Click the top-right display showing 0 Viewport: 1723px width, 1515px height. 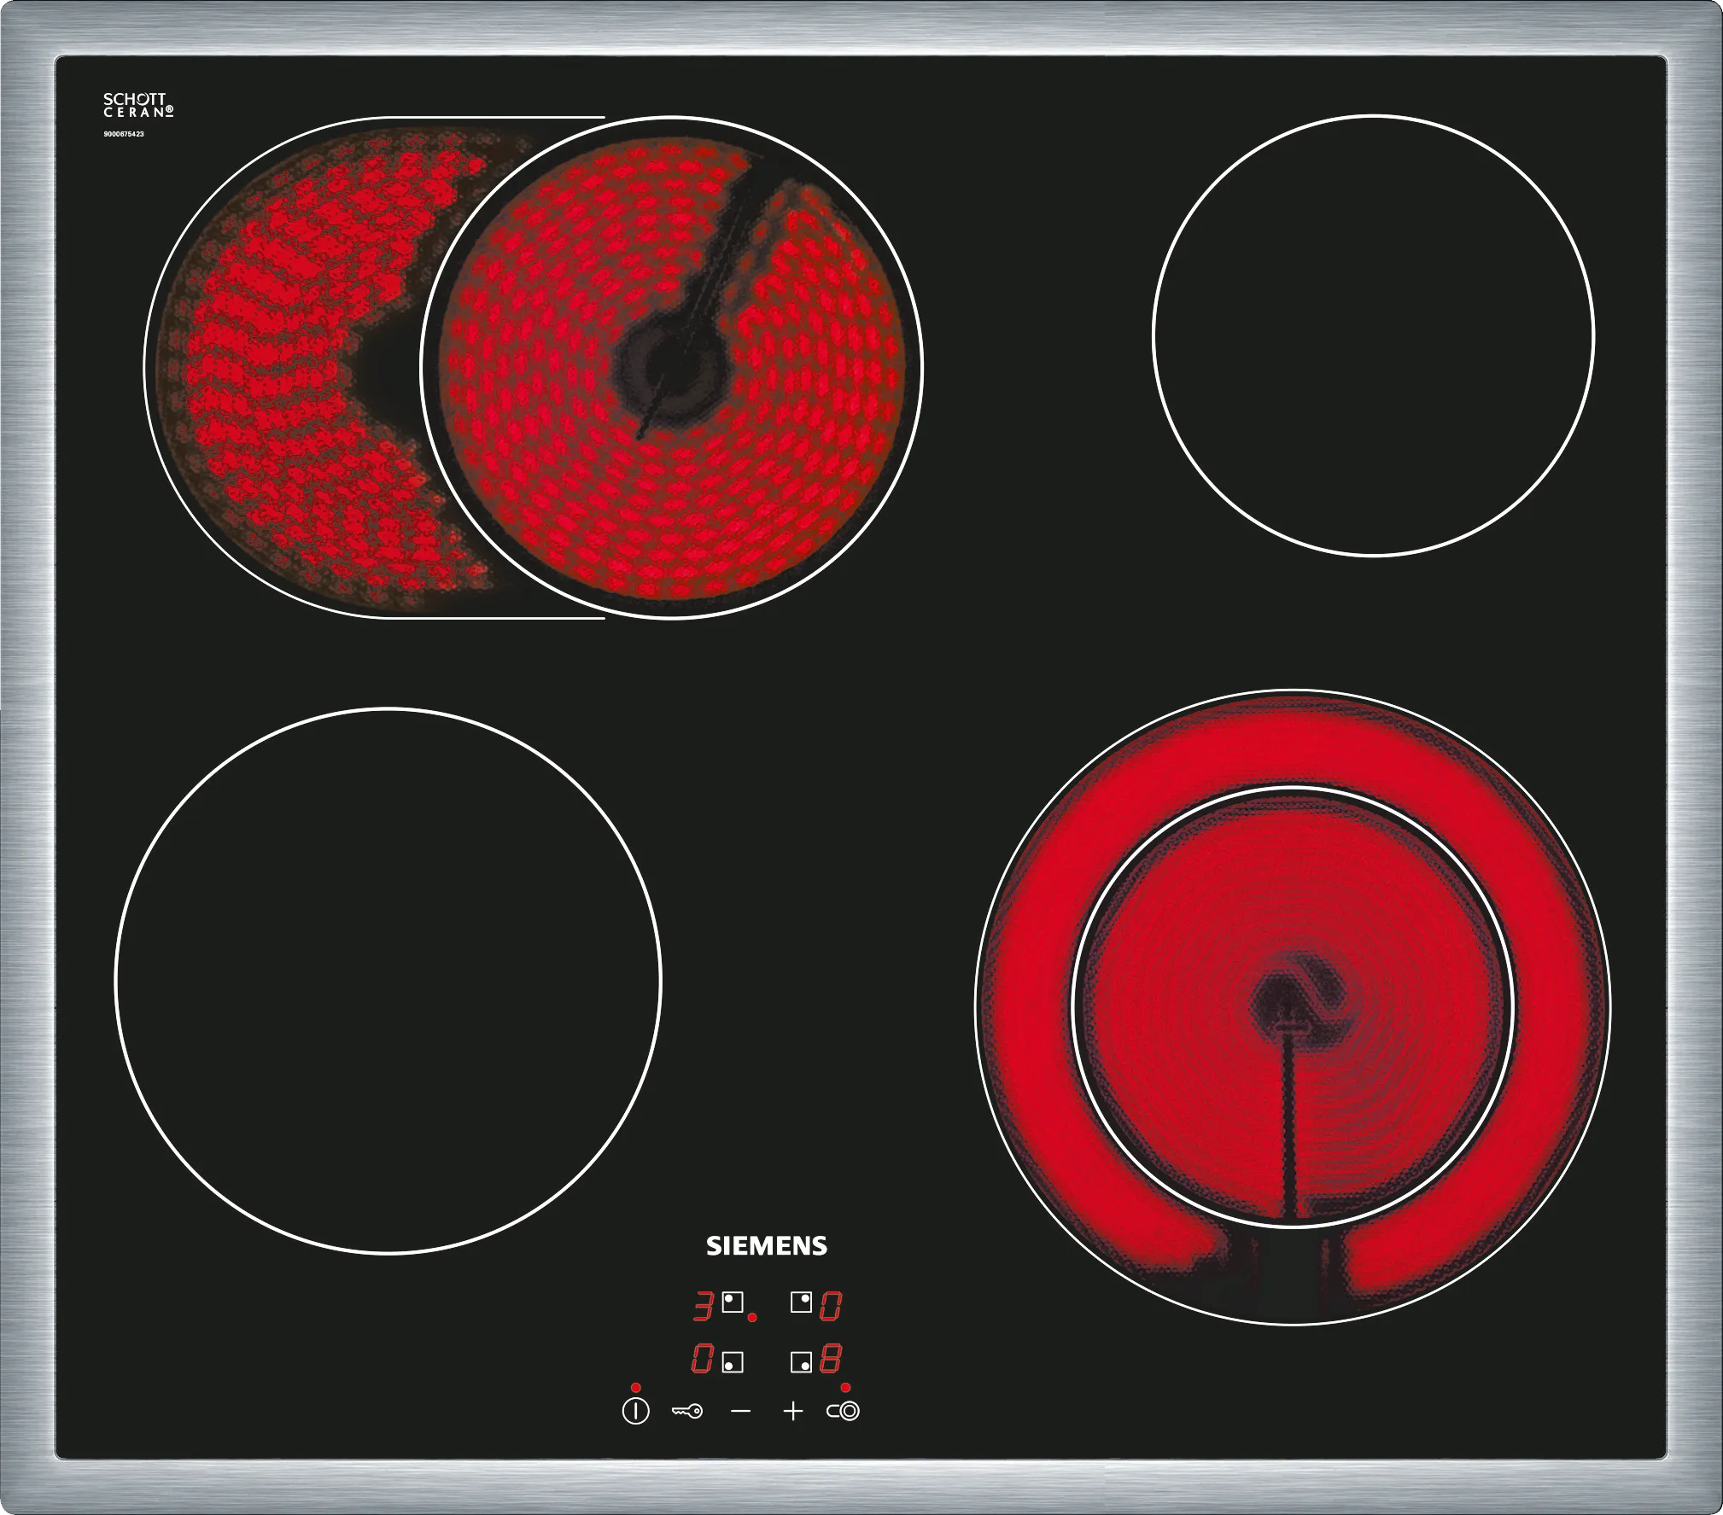pyautogui.click(x=831, y=1307)
